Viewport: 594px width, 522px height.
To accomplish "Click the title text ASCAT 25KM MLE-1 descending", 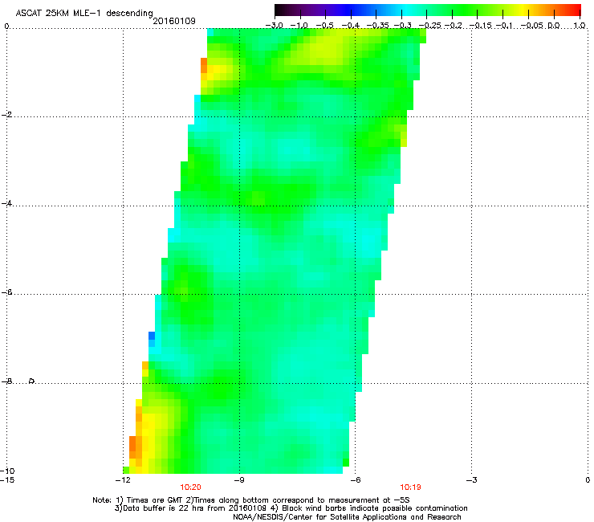I will [x=84, y=14].
